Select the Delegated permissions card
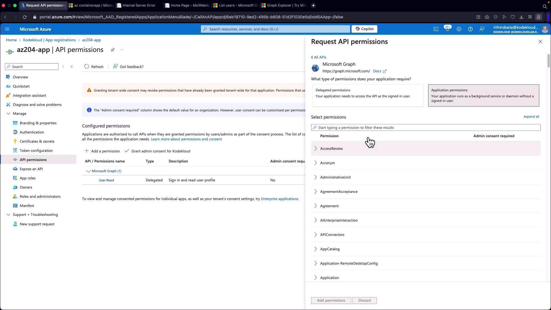551x310 pixels. pyautogui.click(x=368, y=95)
